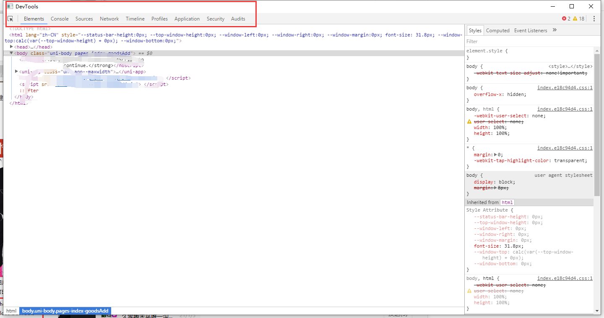Open the Profiles tab
Viewport: 604px width, 318px height.
pos(159,19)
